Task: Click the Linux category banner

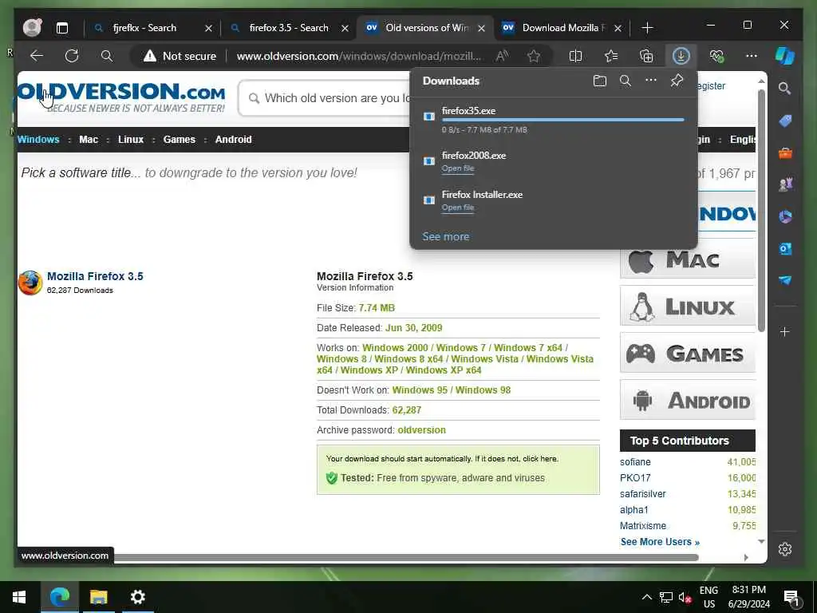Action: [687, 306]
